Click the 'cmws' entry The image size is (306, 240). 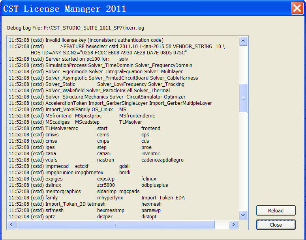[52, 135]
